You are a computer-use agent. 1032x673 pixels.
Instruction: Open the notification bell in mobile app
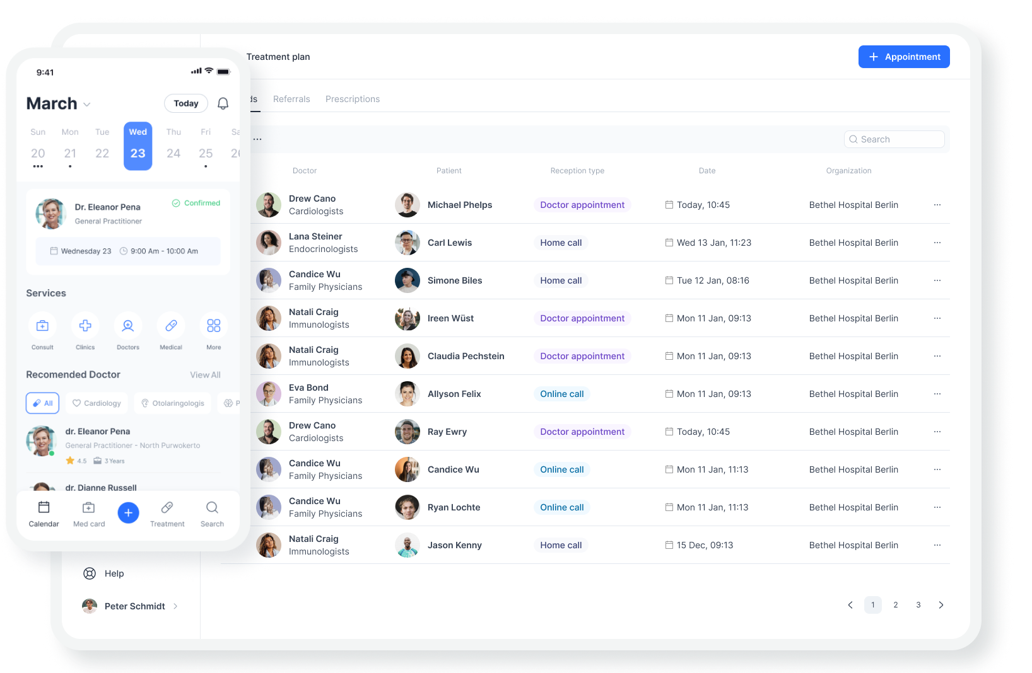tap(223, 103)
